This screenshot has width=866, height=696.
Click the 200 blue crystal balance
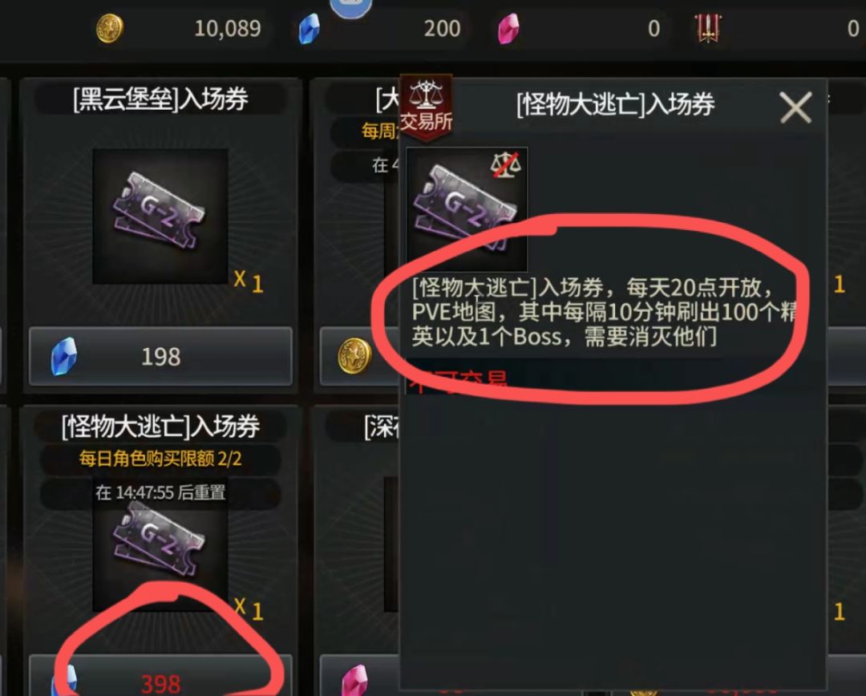(442, 29)
